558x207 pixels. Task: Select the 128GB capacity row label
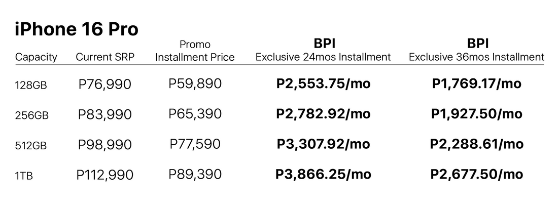coord(31,85)
